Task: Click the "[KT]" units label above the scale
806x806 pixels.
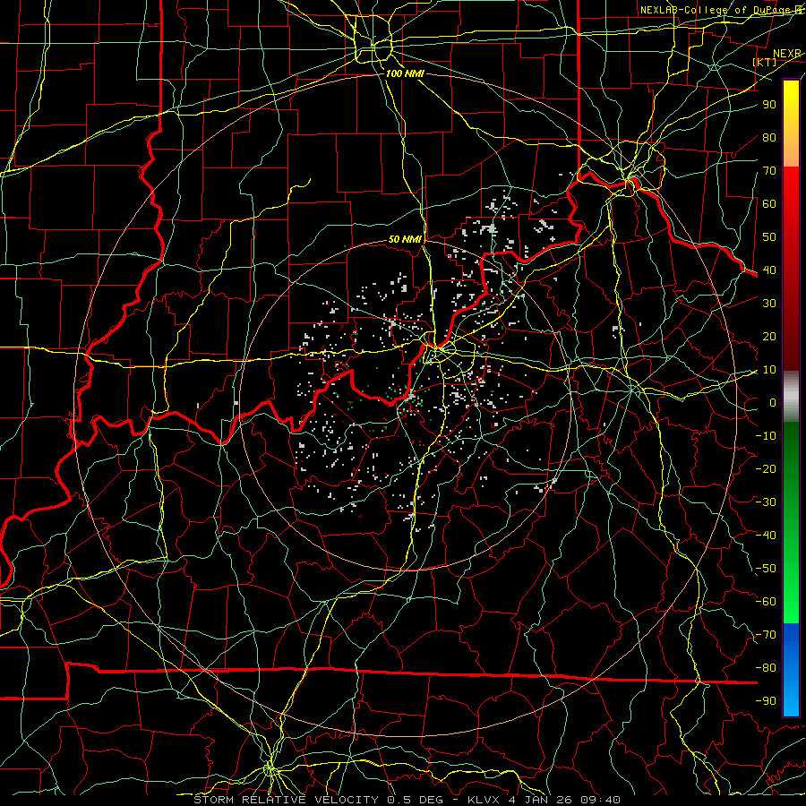Action: point(765,62)
